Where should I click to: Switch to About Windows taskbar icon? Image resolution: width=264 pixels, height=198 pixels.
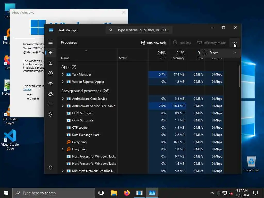click(139, 193)
